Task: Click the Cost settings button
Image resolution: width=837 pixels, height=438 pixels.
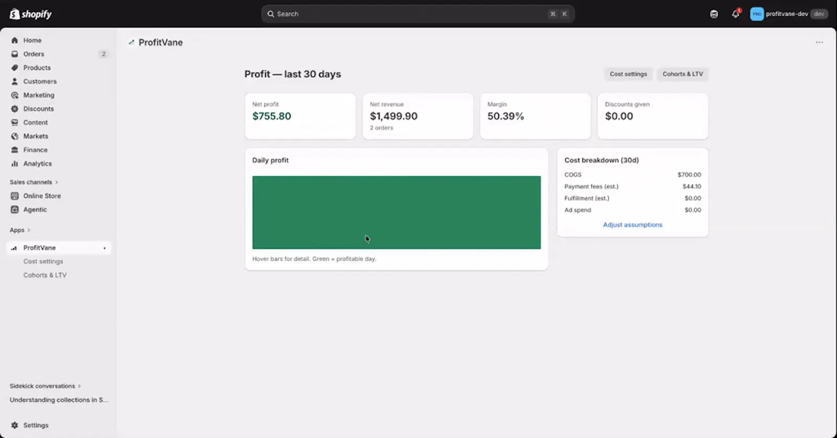Action: pos(628,74)
